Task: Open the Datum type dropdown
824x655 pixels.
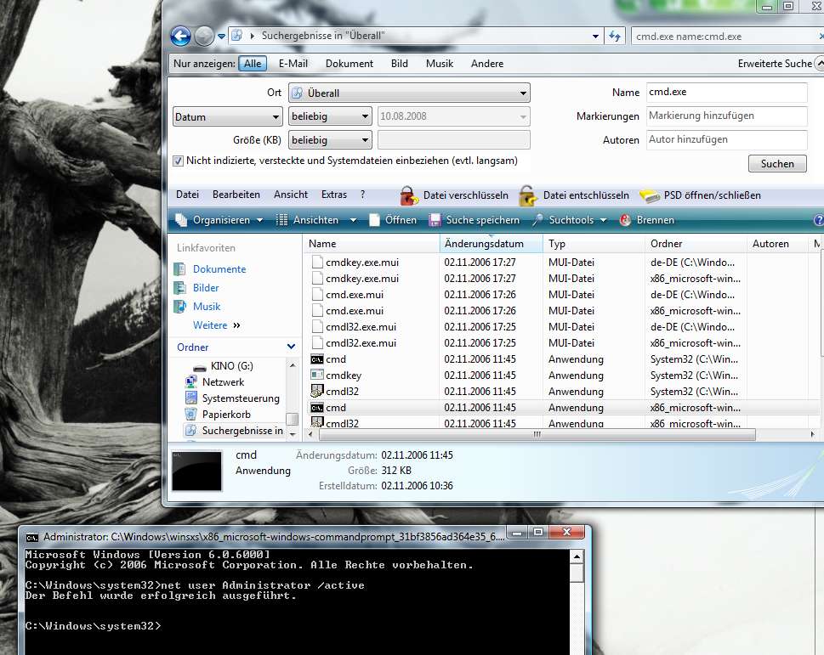Action: tap(228, 116)
